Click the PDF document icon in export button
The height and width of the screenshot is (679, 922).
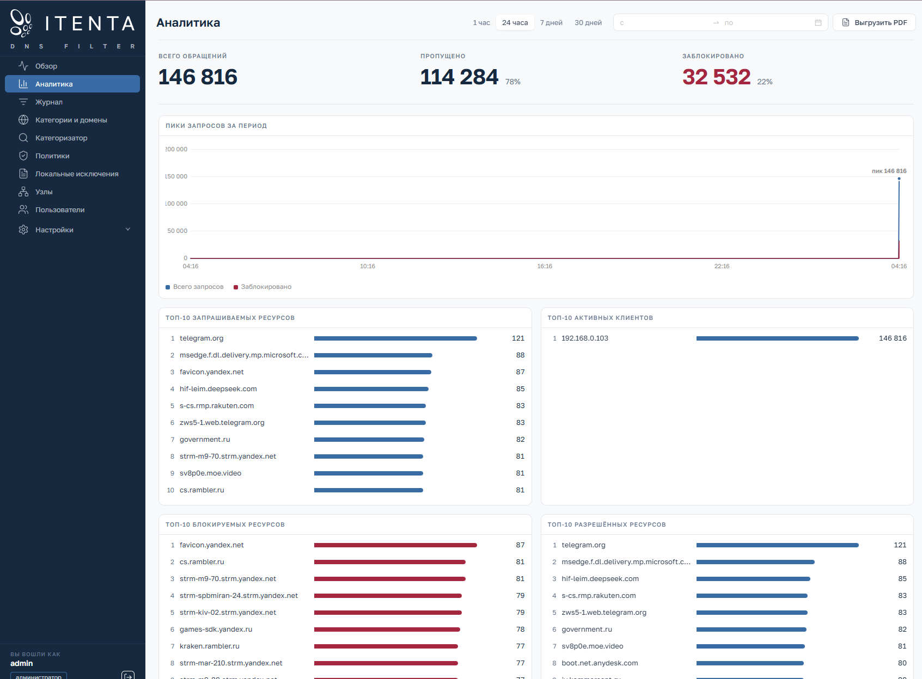846,23
